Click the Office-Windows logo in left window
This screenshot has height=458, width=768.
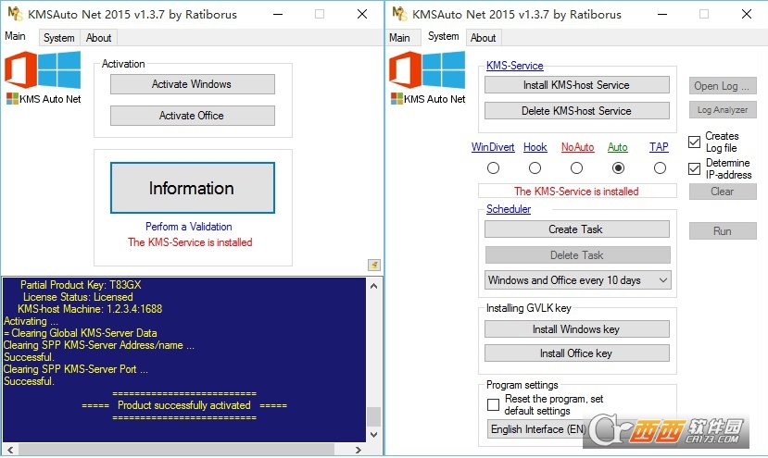[43, 71]
